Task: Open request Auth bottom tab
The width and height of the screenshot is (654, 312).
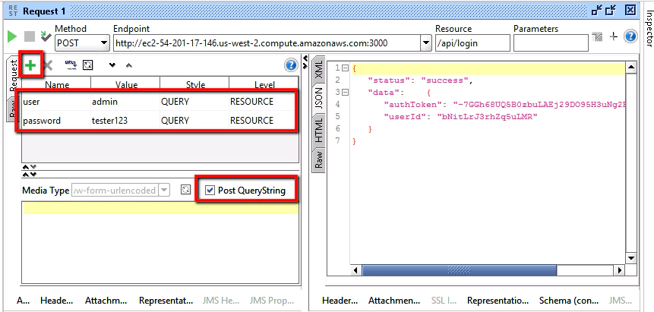Action: (x=22, y=301)
